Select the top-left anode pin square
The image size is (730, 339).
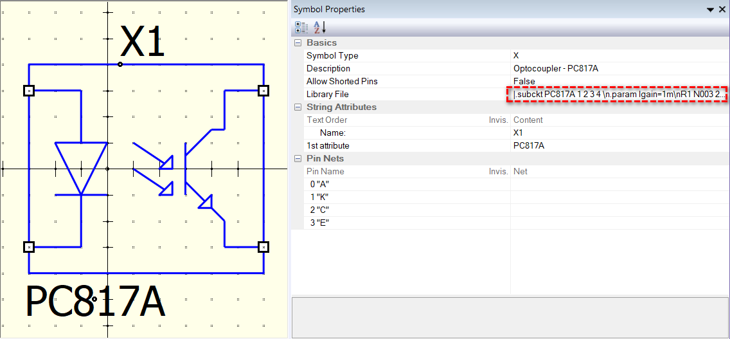coord(29,91)
